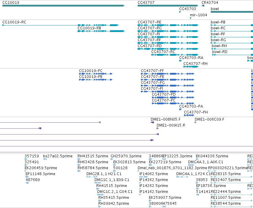Select the CG10019 gene bar

click(63, 6)
